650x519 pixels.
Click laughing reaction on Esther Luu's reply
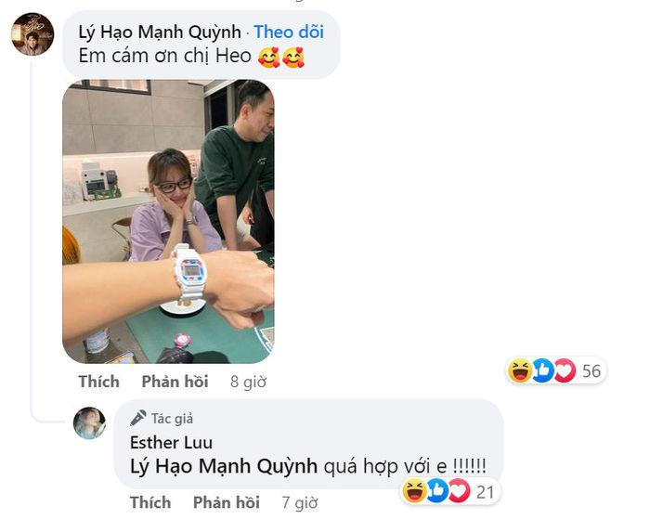tap(414, 491)
